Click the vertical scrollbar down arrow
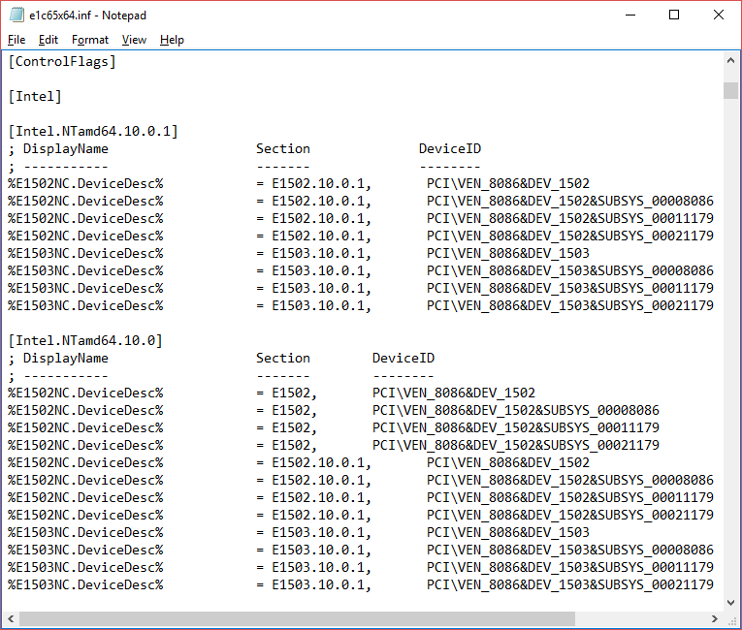Image resolution: width=742 pixels, height=630 pixels. pyautogui.click(x=730, y=603)
